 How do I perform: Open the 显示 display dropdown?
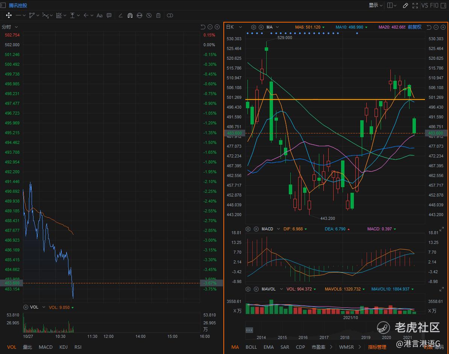point(375,5)
